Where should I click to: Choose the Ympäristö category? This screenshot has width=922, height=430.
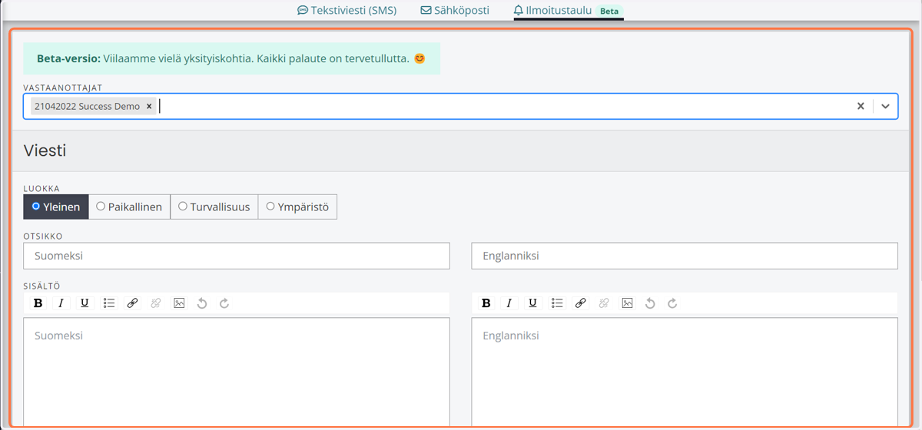(x=297, y=207)
